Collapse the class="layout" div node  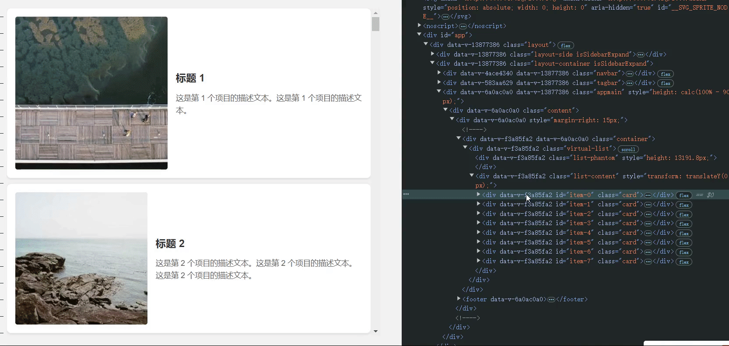point(426,44)
